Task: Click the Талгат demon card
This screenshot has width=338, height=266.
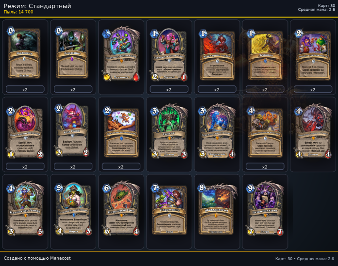Action: tap(169, 131)
